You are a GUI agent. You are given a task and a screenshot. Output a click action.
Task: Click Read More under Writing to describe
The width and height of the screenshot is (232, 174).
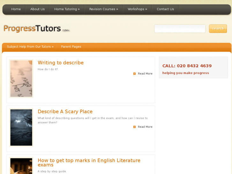coord(145,74)
